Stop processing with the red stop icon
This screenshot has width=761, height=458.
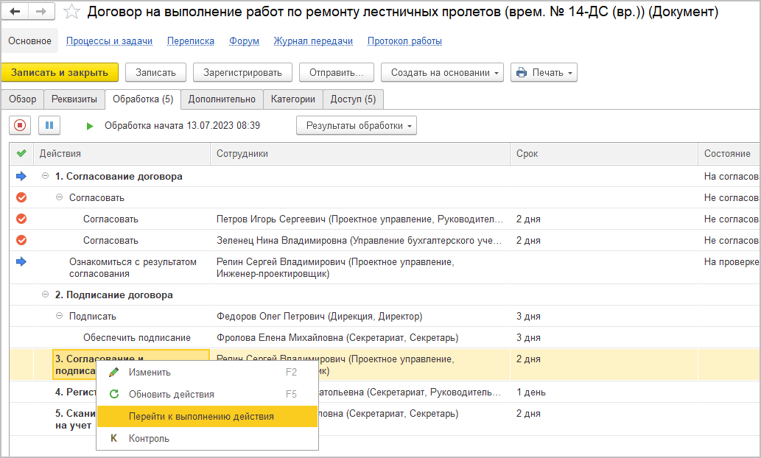tap(20, 125)
